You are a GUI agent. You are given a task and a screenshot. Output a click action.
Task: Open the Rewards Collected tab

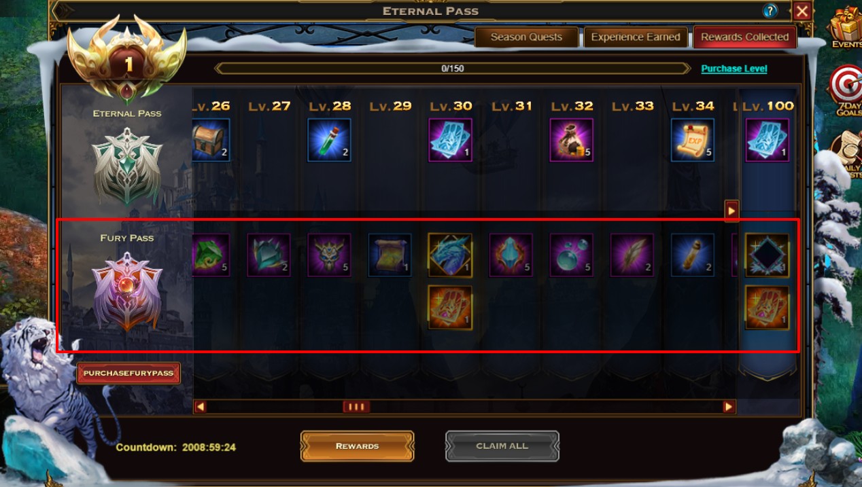[745, 37]
